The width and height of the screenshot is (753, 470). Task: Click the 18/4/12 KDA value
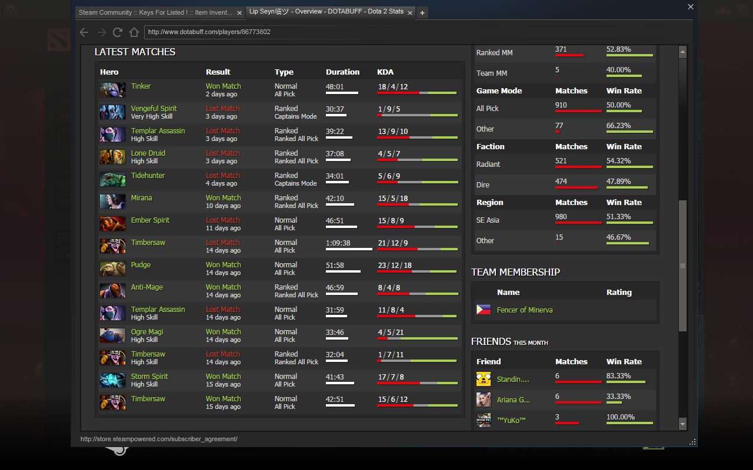pyautogui.click(x=393, y=86)
